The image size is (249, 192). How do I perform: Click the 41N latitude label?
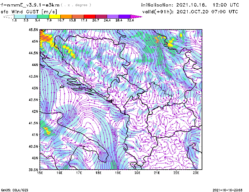[35, 135]
